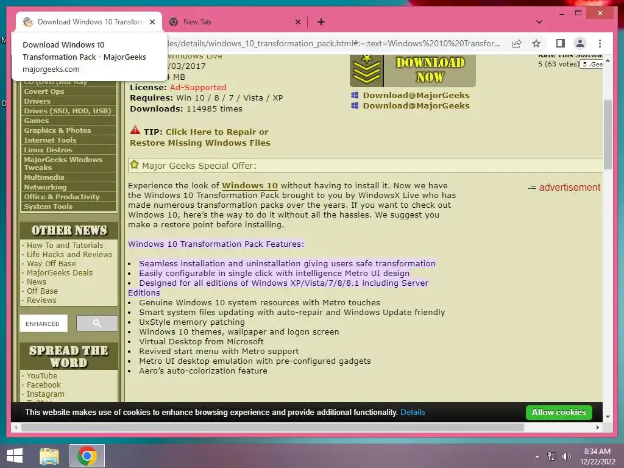The image size is (624, 468).
Task: Open the volume speaker icon in the tray
Action: 567,456
